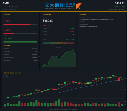The width and height of the screenshot is (127, 111).
Task: Click the -9.62% three-day return value
Action: coord(7,21)
